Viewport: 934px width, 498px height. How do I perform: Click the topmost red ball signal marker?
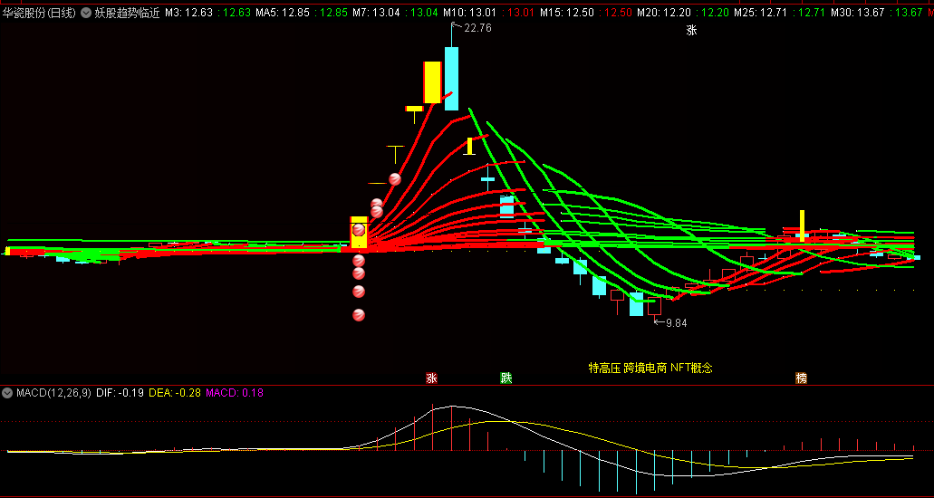tap(395, 178)
